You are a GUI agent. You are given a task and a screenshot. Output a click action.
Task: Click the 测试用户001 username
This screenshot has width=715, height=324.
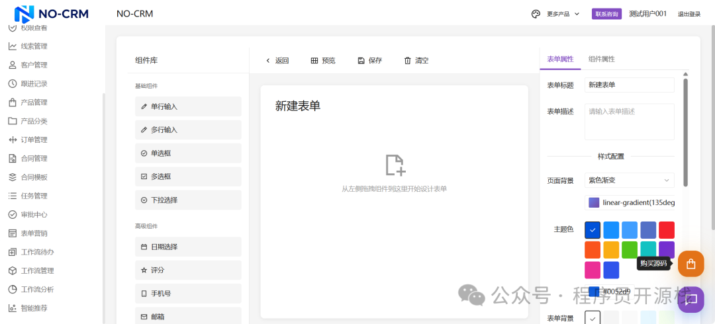pos(648,14)
